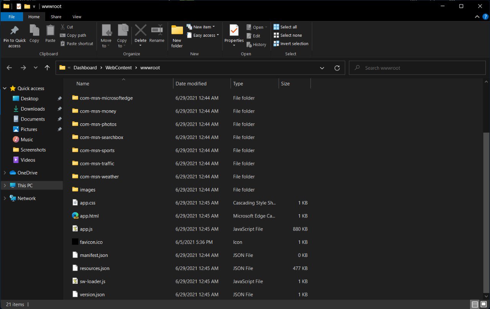Viewport: 490px width, 309px height.
Task: Expand the Network tree node
Action: [x=5, y=198]
